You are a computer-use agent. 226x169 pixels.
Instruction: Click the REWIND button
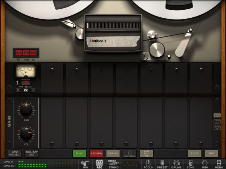(x=113, y=154)
